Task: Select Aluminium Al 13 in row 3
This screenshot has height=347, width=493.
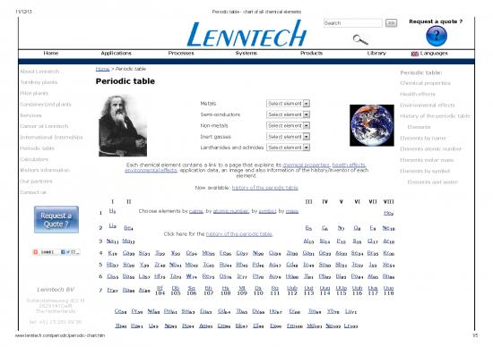Action: point(308,241)
